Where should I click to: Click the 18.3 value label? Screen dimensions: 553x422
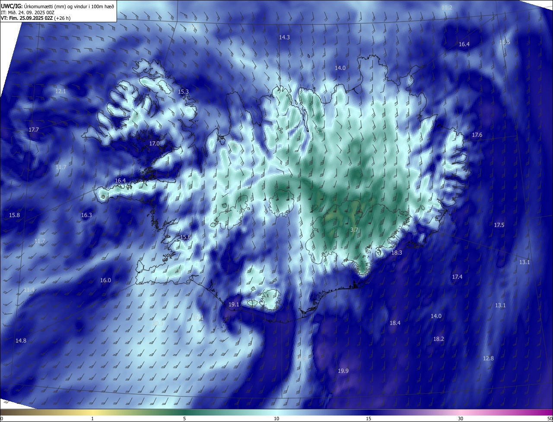(396, 253)
